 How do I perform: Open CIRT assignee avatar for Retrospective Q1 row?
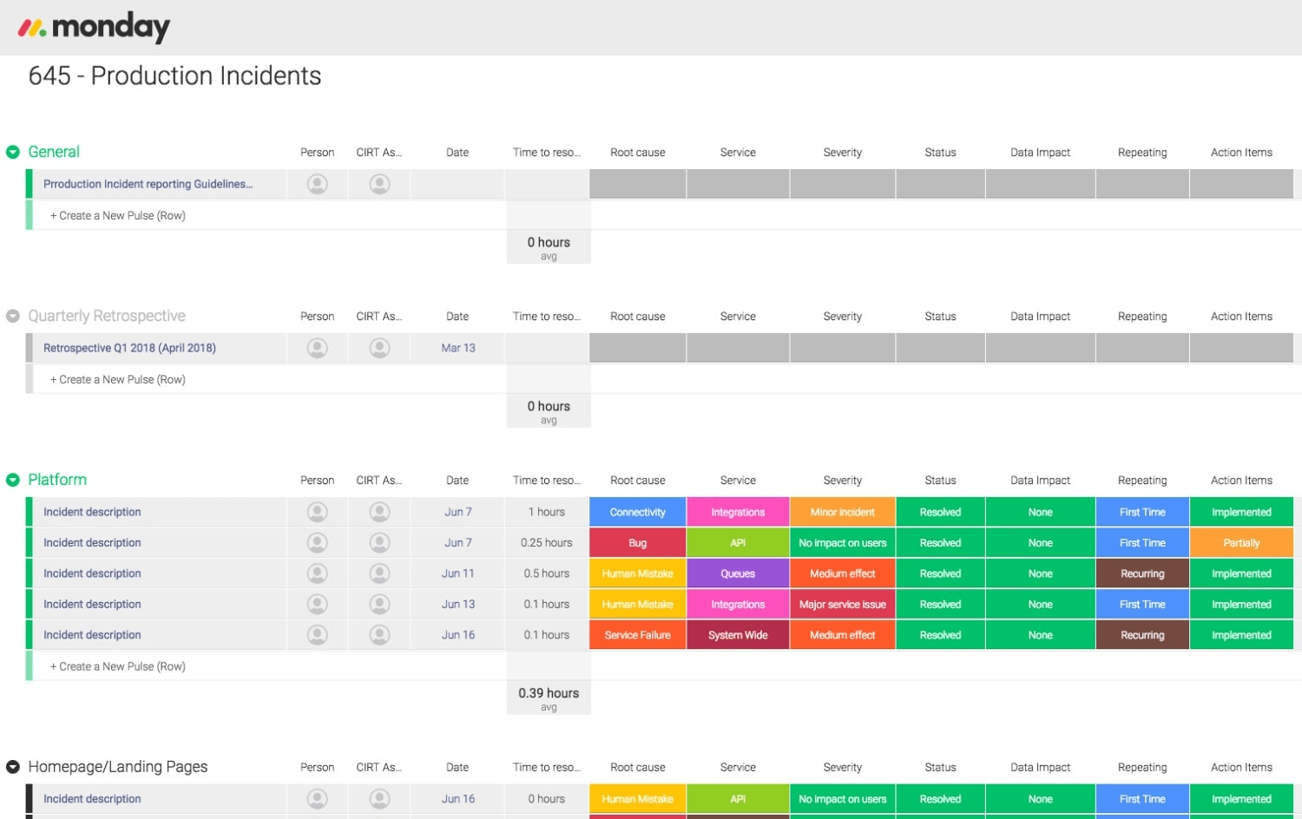click(379, 348)
